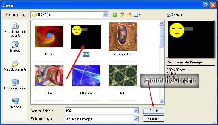Viewport: 218px width, 125px height.
Task: Click the help question mark button
Action: (206, 5)
